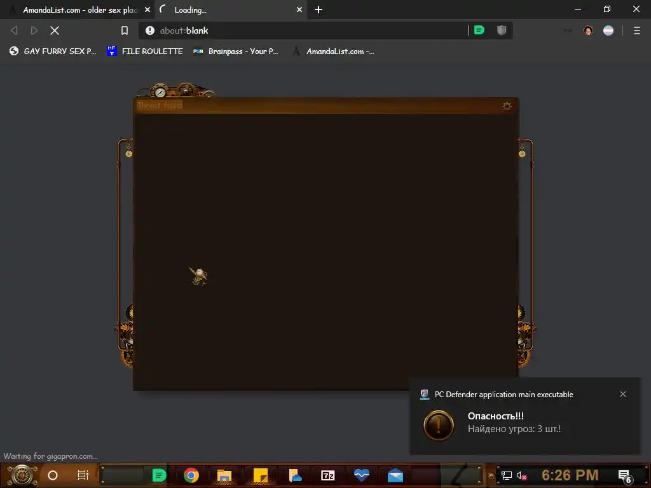Viewport: 651px width, 488px height.
Task: Click the striped flag extension icon
Action: pyautogui.click(x=608, y=30)
